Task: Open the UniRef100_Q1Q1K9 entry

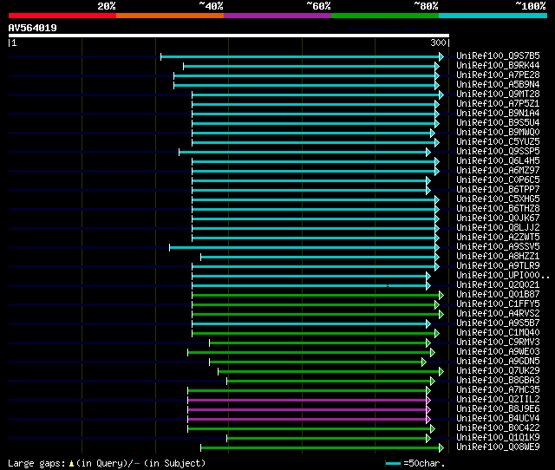Action: click(x=498, y=438)
